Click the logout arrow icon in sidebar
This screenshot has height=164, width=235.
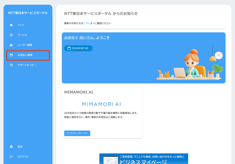click(x=11, y=157)
